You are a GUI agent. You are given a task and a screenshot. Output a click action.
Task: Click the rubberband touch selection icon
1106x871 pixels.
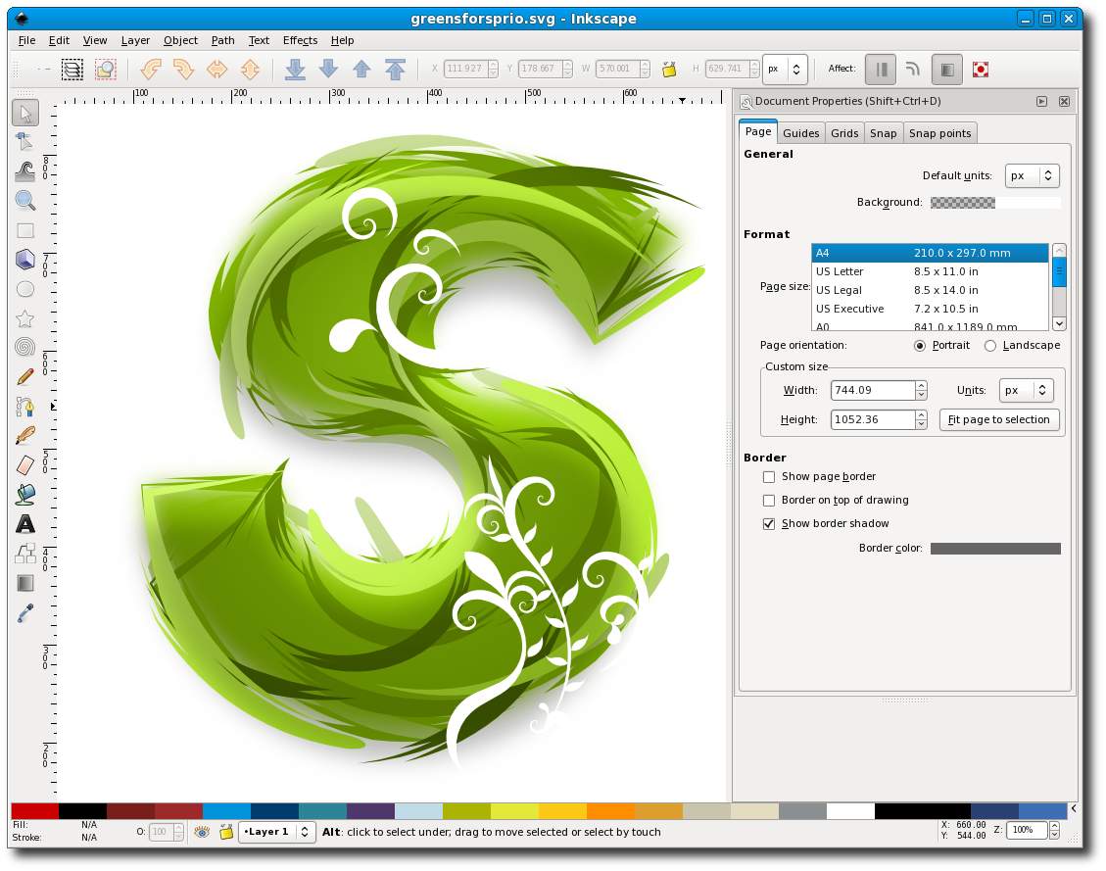(105, 69)
